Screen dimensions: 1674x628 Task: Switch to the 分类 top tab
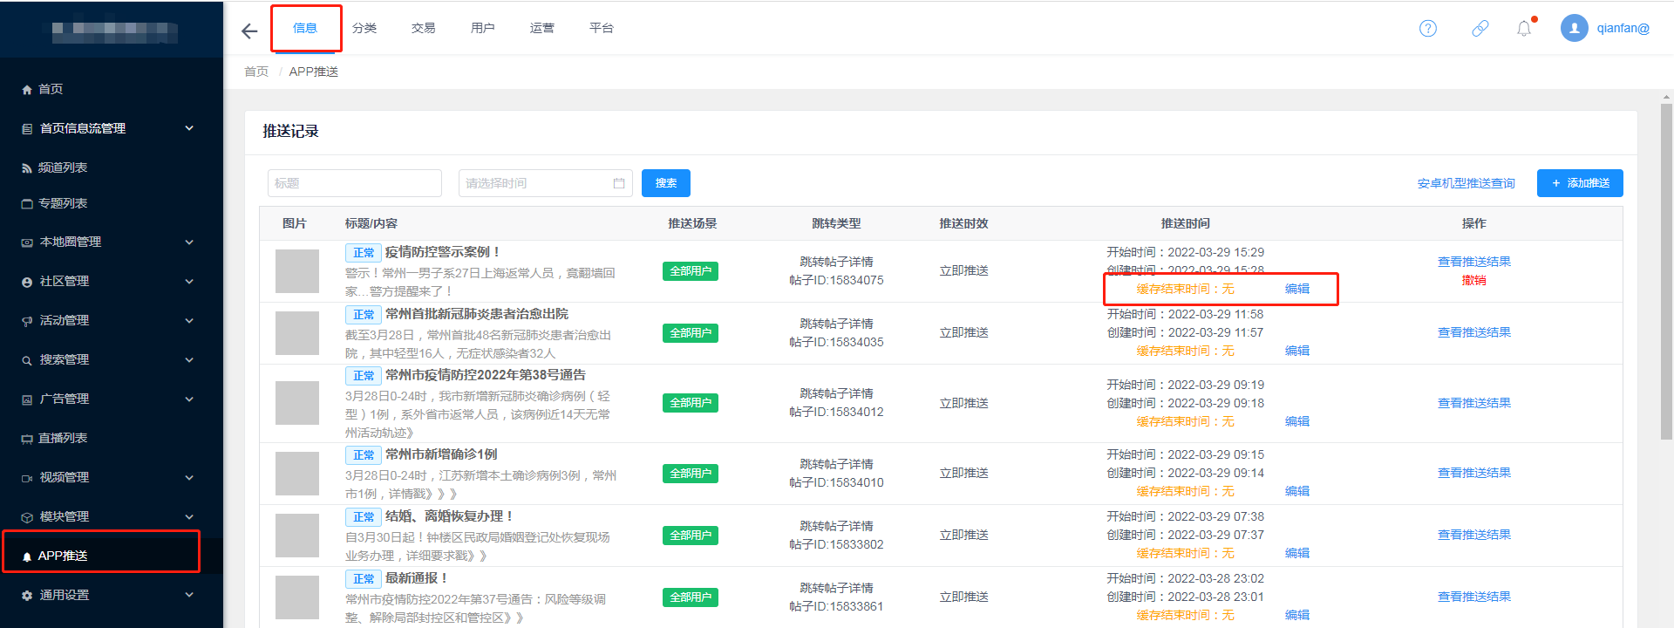point(364,28)
